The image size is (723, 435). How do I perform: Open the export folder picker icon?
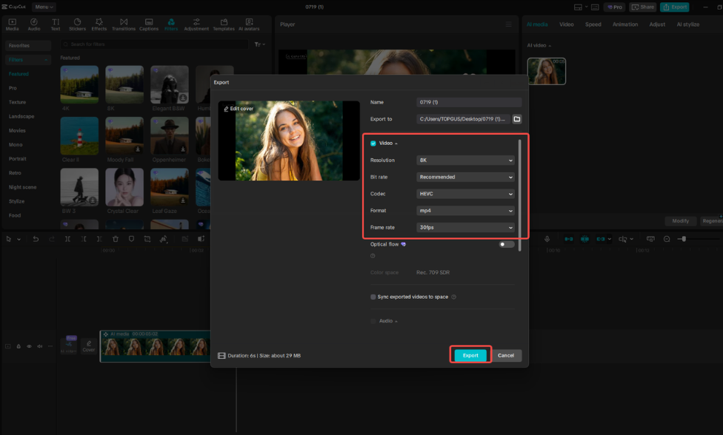click(x=516, y=118)
